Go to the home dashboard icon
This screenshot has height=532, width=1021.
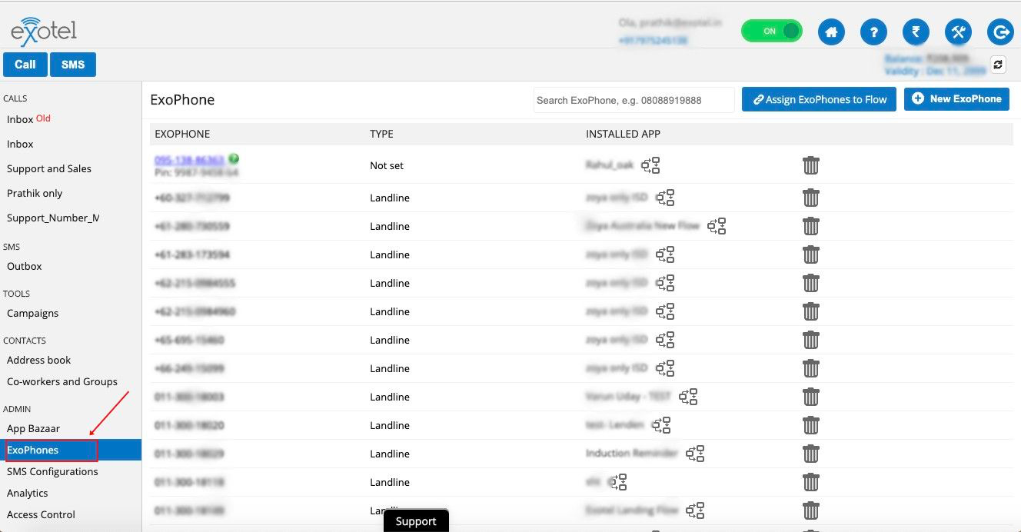830,32
